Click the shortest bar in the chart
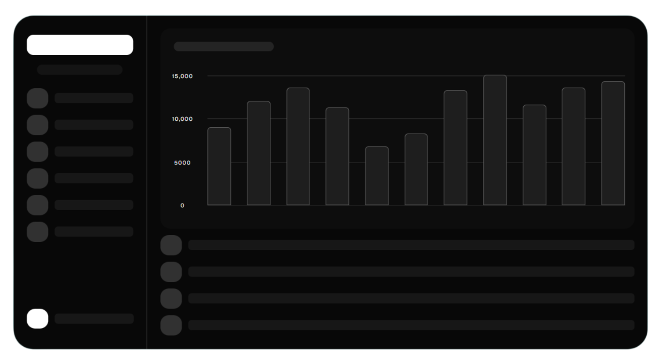 pos(377,176)
